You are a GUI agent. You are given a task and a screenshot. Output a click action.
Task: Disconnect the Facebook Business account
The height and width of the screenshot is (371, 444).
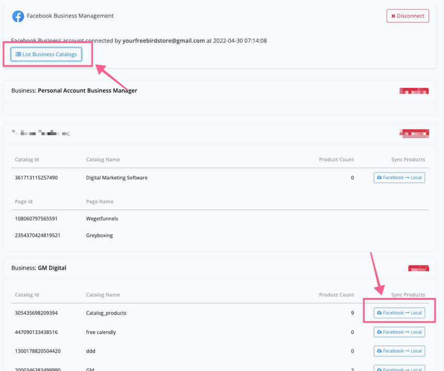pos(407,16)
